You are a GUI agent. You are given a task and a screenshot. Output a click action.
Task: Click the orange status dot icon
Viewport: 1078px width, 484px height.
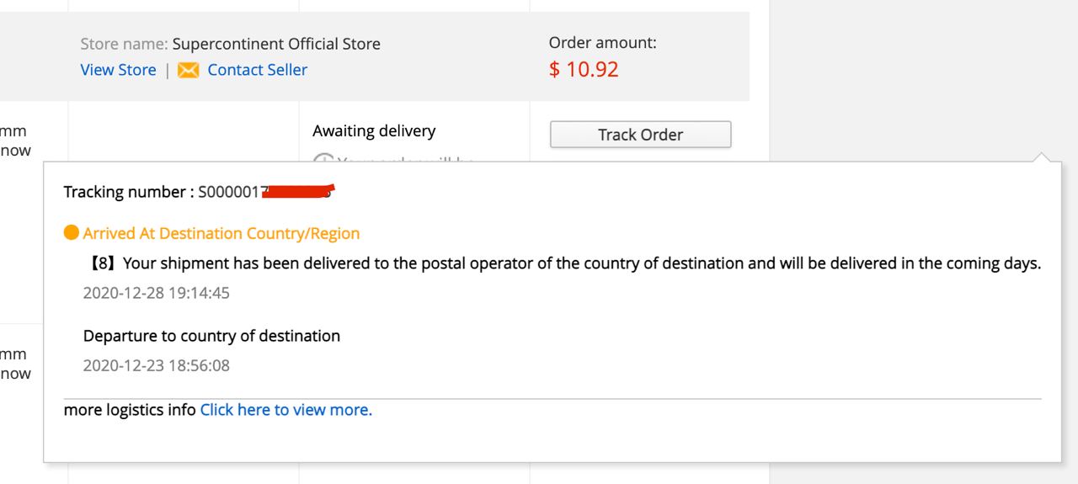click(72, 233)
